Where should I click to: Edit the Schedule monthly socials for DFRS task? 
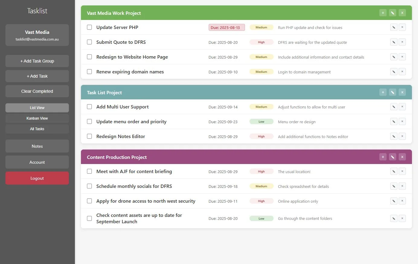pyautogui.click(x=394, y=186)
